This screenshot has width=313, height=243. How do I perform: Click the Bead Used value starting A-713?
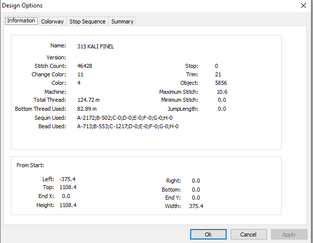[x=128, y=126]
